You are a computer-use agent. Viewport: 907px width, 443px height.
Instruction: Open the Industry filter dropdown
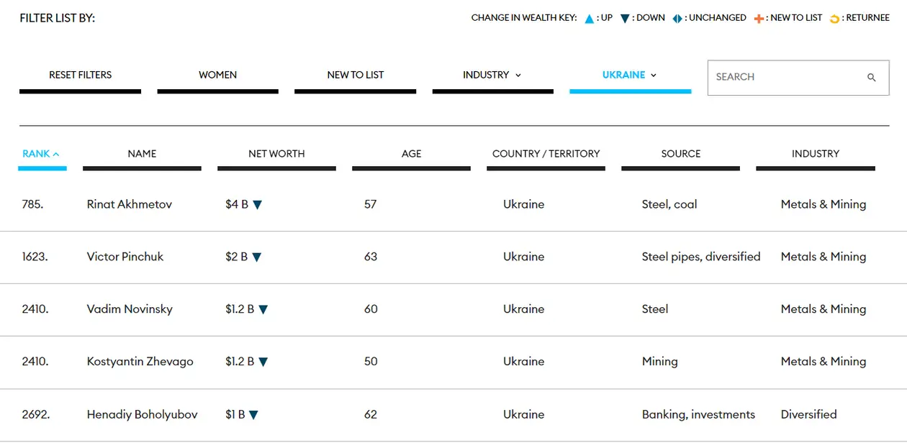coord(492,75)
